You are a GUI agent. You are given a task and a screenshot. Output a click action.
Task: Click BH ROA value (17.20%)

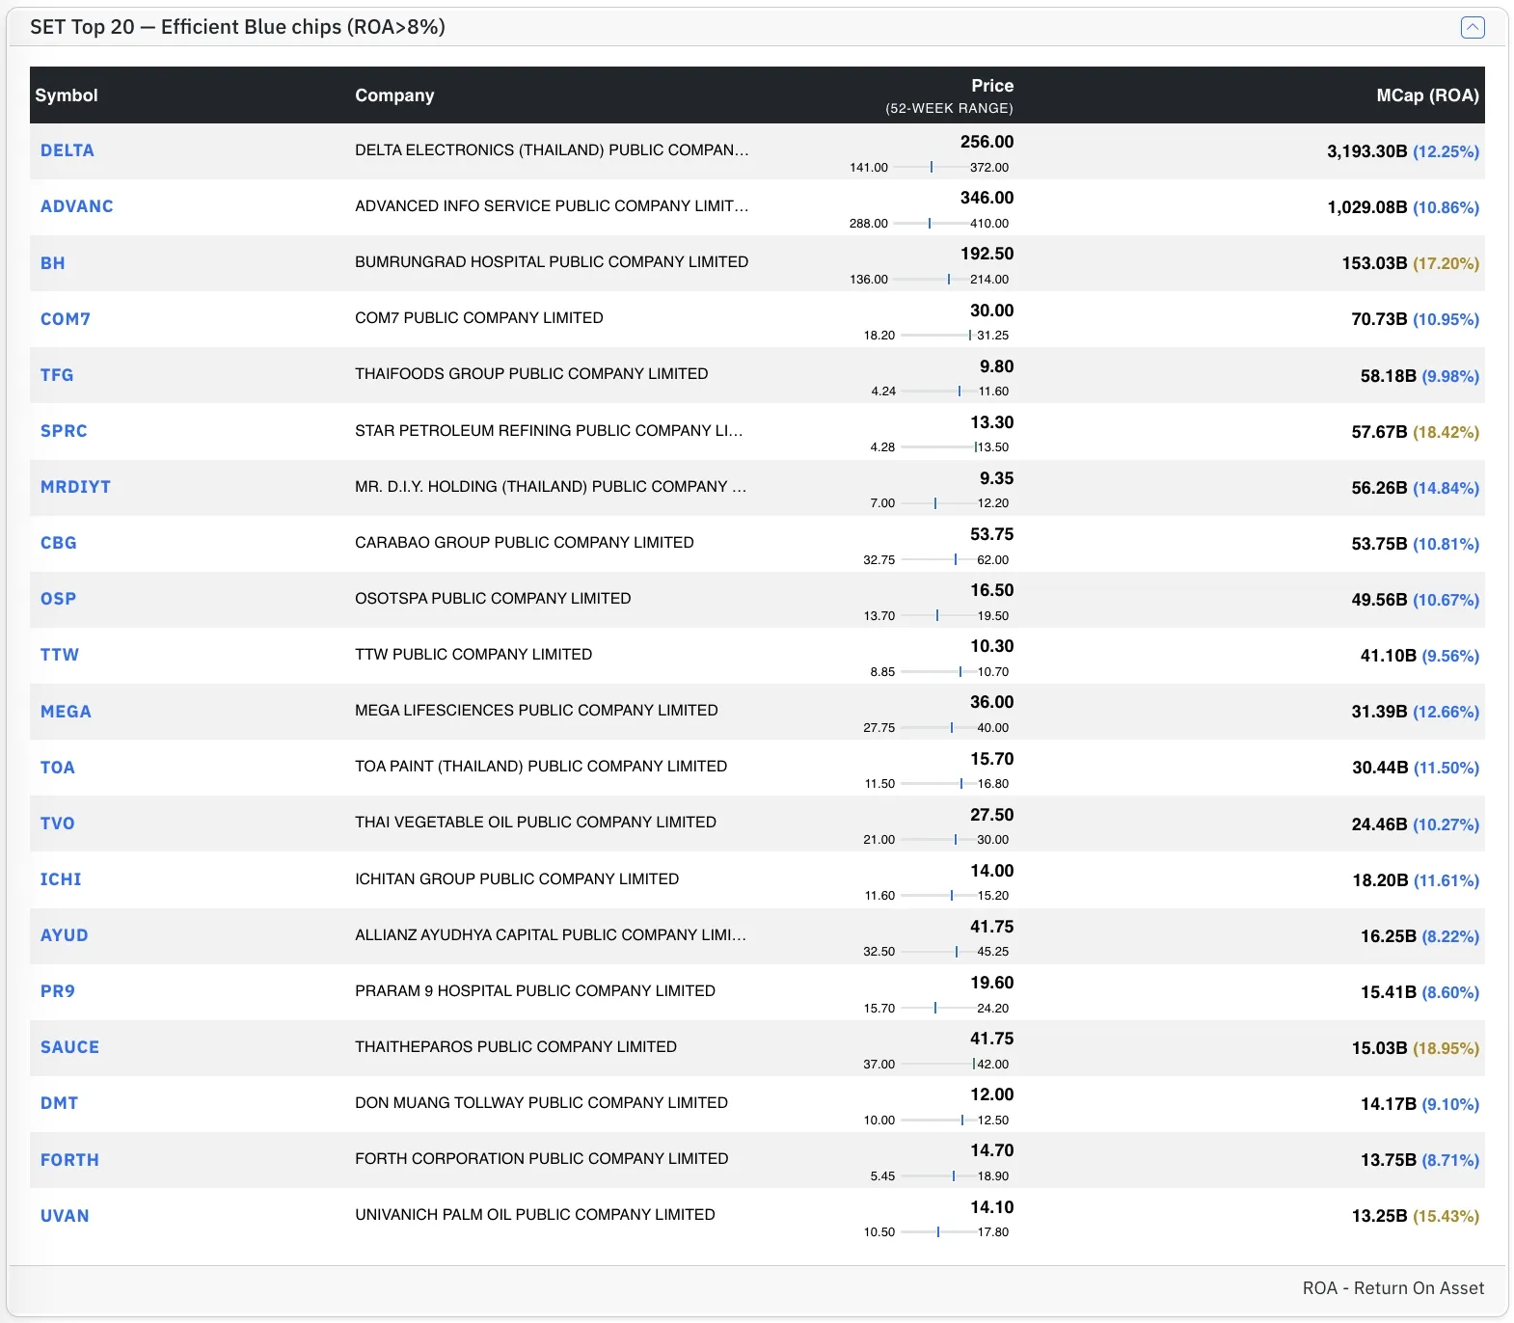pyautogui.click(x=1446, y=263)
